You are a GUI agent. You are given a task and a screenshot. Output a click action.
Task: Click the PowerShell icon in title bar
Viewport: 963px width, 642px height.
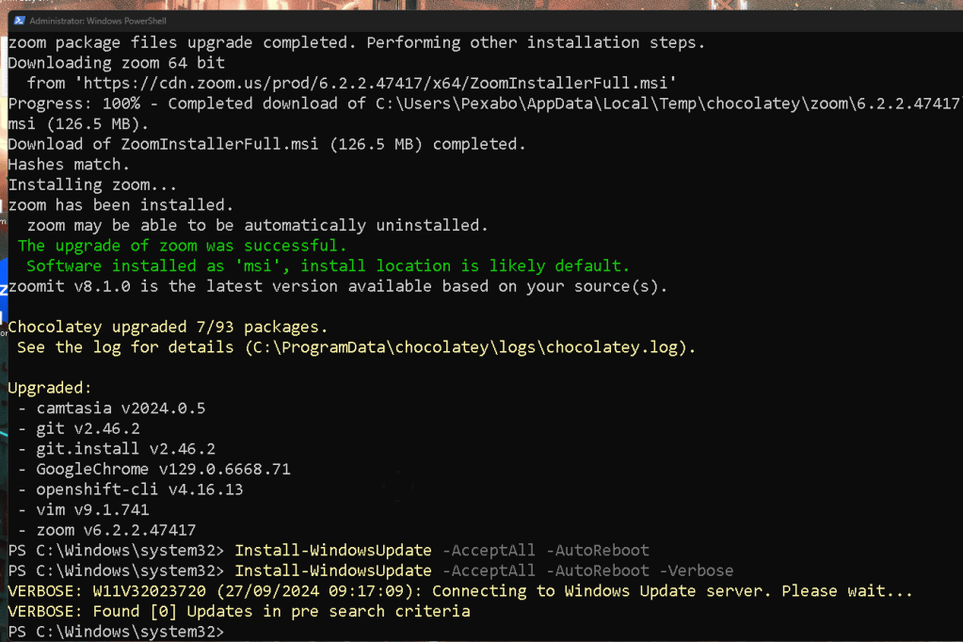(19, 21)
